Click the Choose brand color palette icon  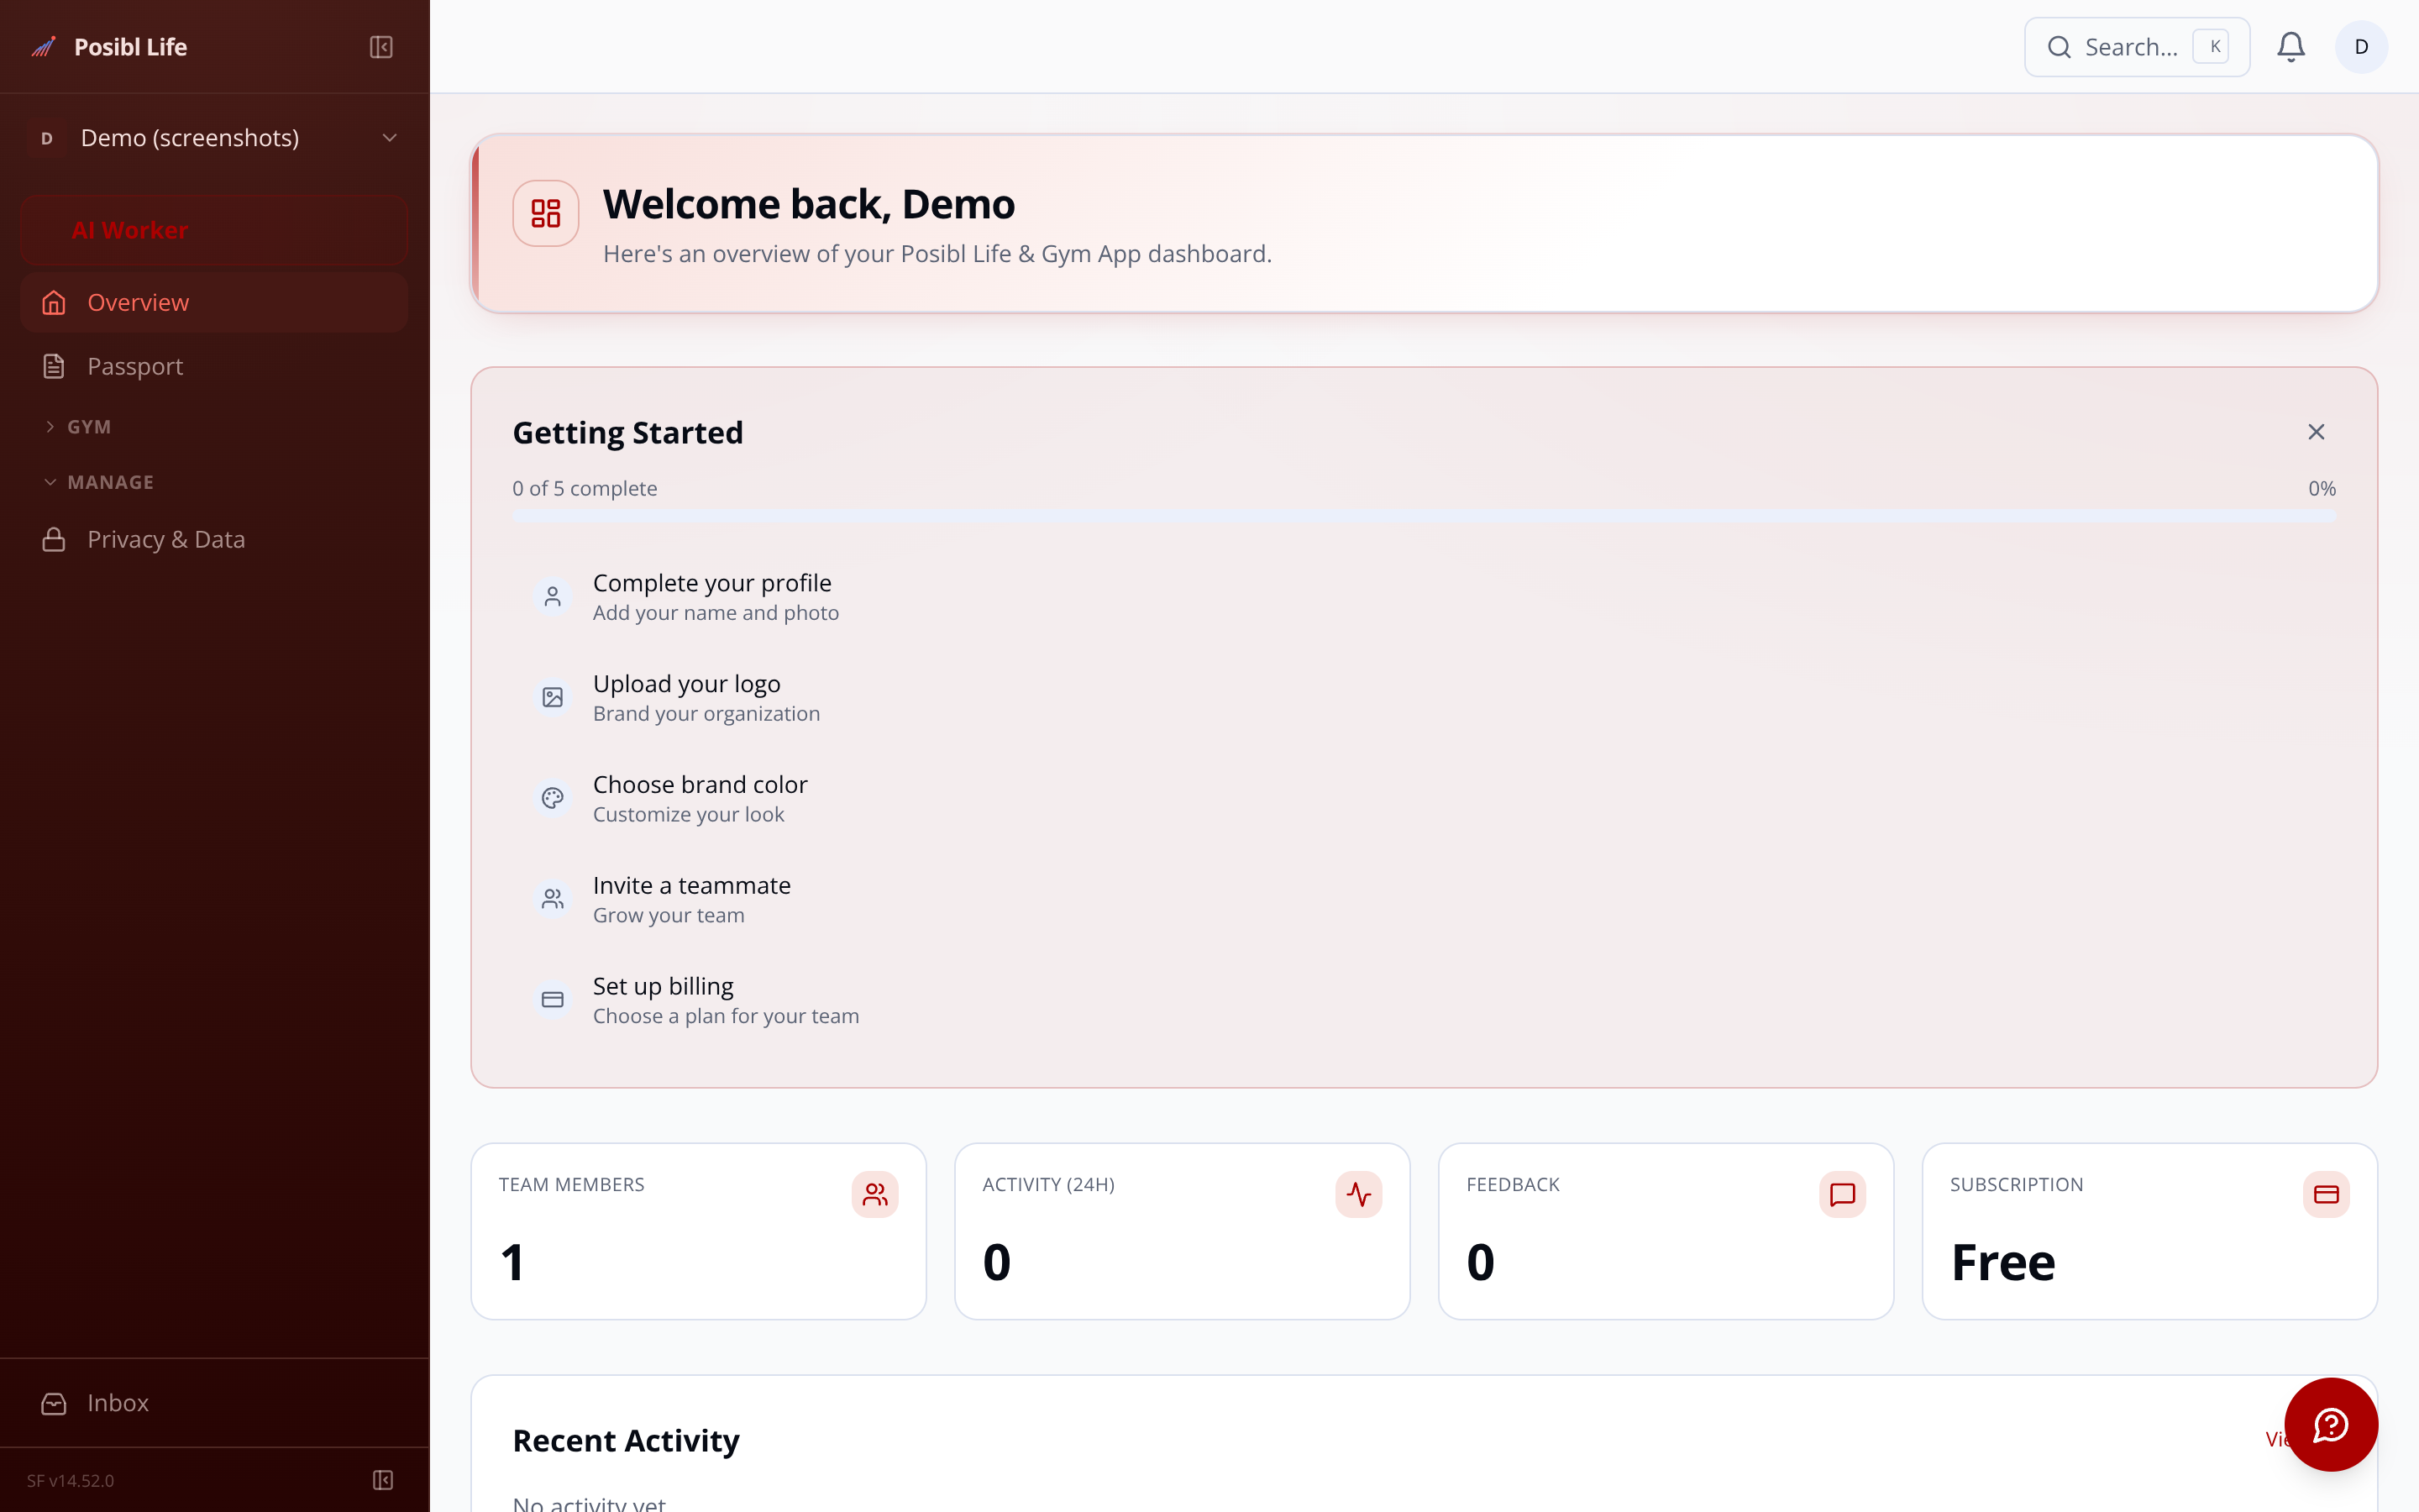coord(553,798)
